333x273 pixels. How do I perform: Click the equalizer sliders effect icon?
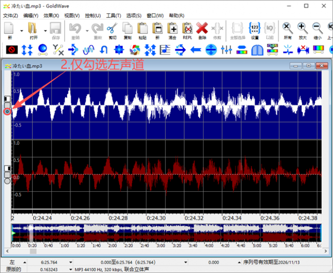[226, 50]
